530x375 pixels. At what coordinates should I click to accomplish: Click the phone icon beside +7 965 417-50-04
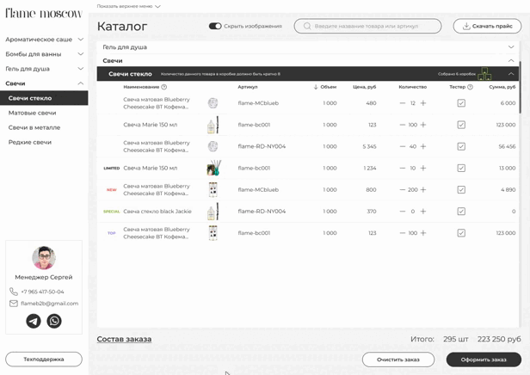(14, 292)
